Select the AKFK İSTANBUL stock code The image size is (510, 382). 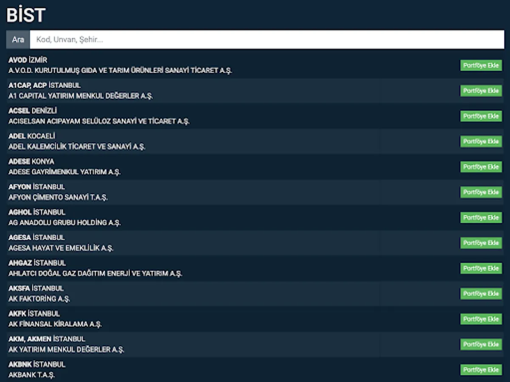(34, 314)
